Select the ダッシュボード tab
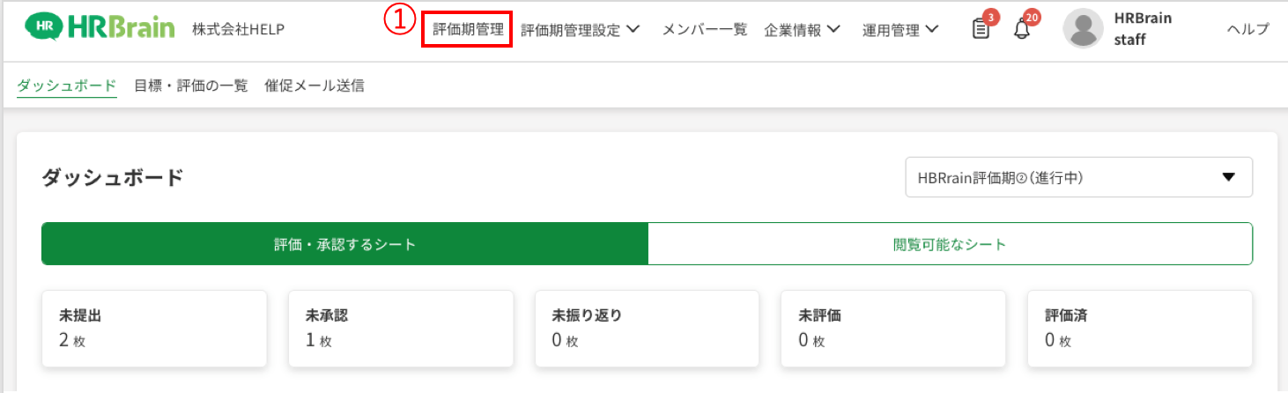 click(x=67, y=85)
